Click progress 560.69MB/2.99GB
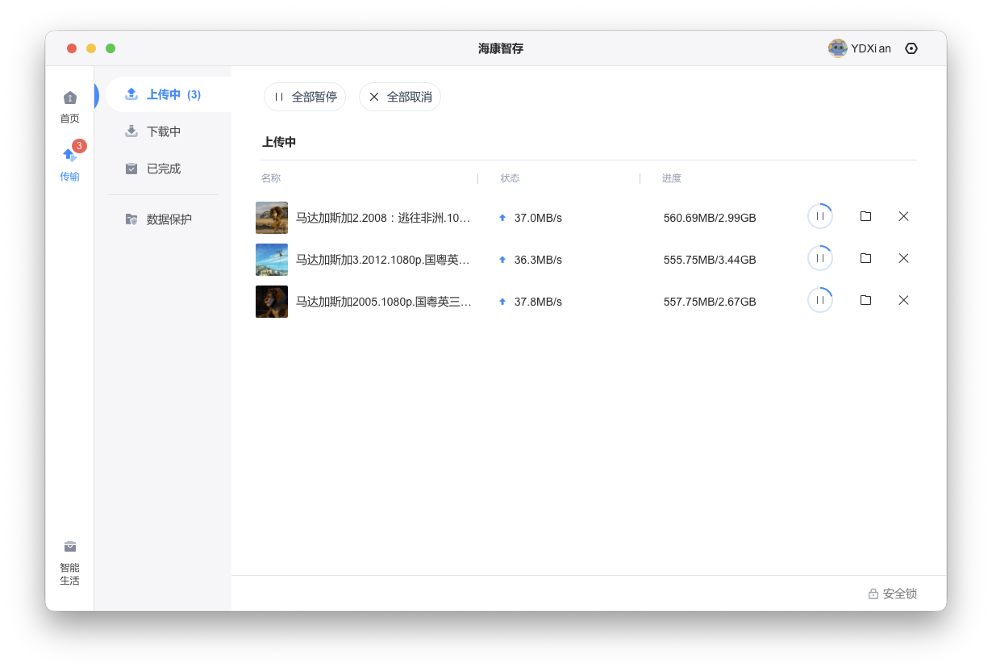992x671 pixels. point(710,218)
